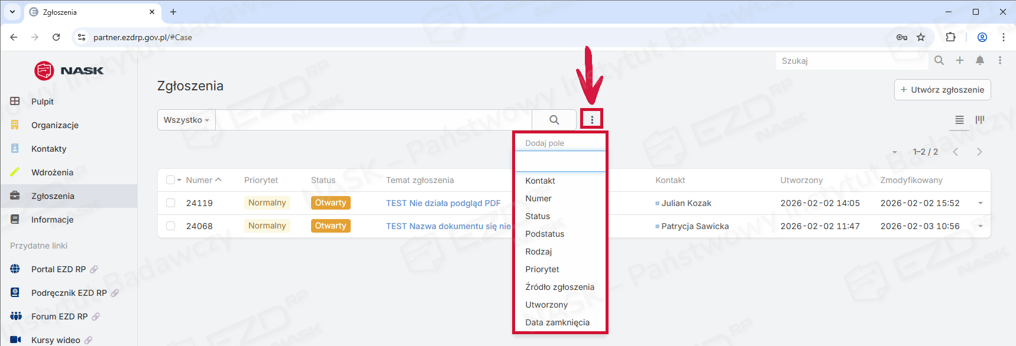The image size is (1016, 346).
Task: Sort by the Zmodyfikowany column header
Action: click(911, 180)
